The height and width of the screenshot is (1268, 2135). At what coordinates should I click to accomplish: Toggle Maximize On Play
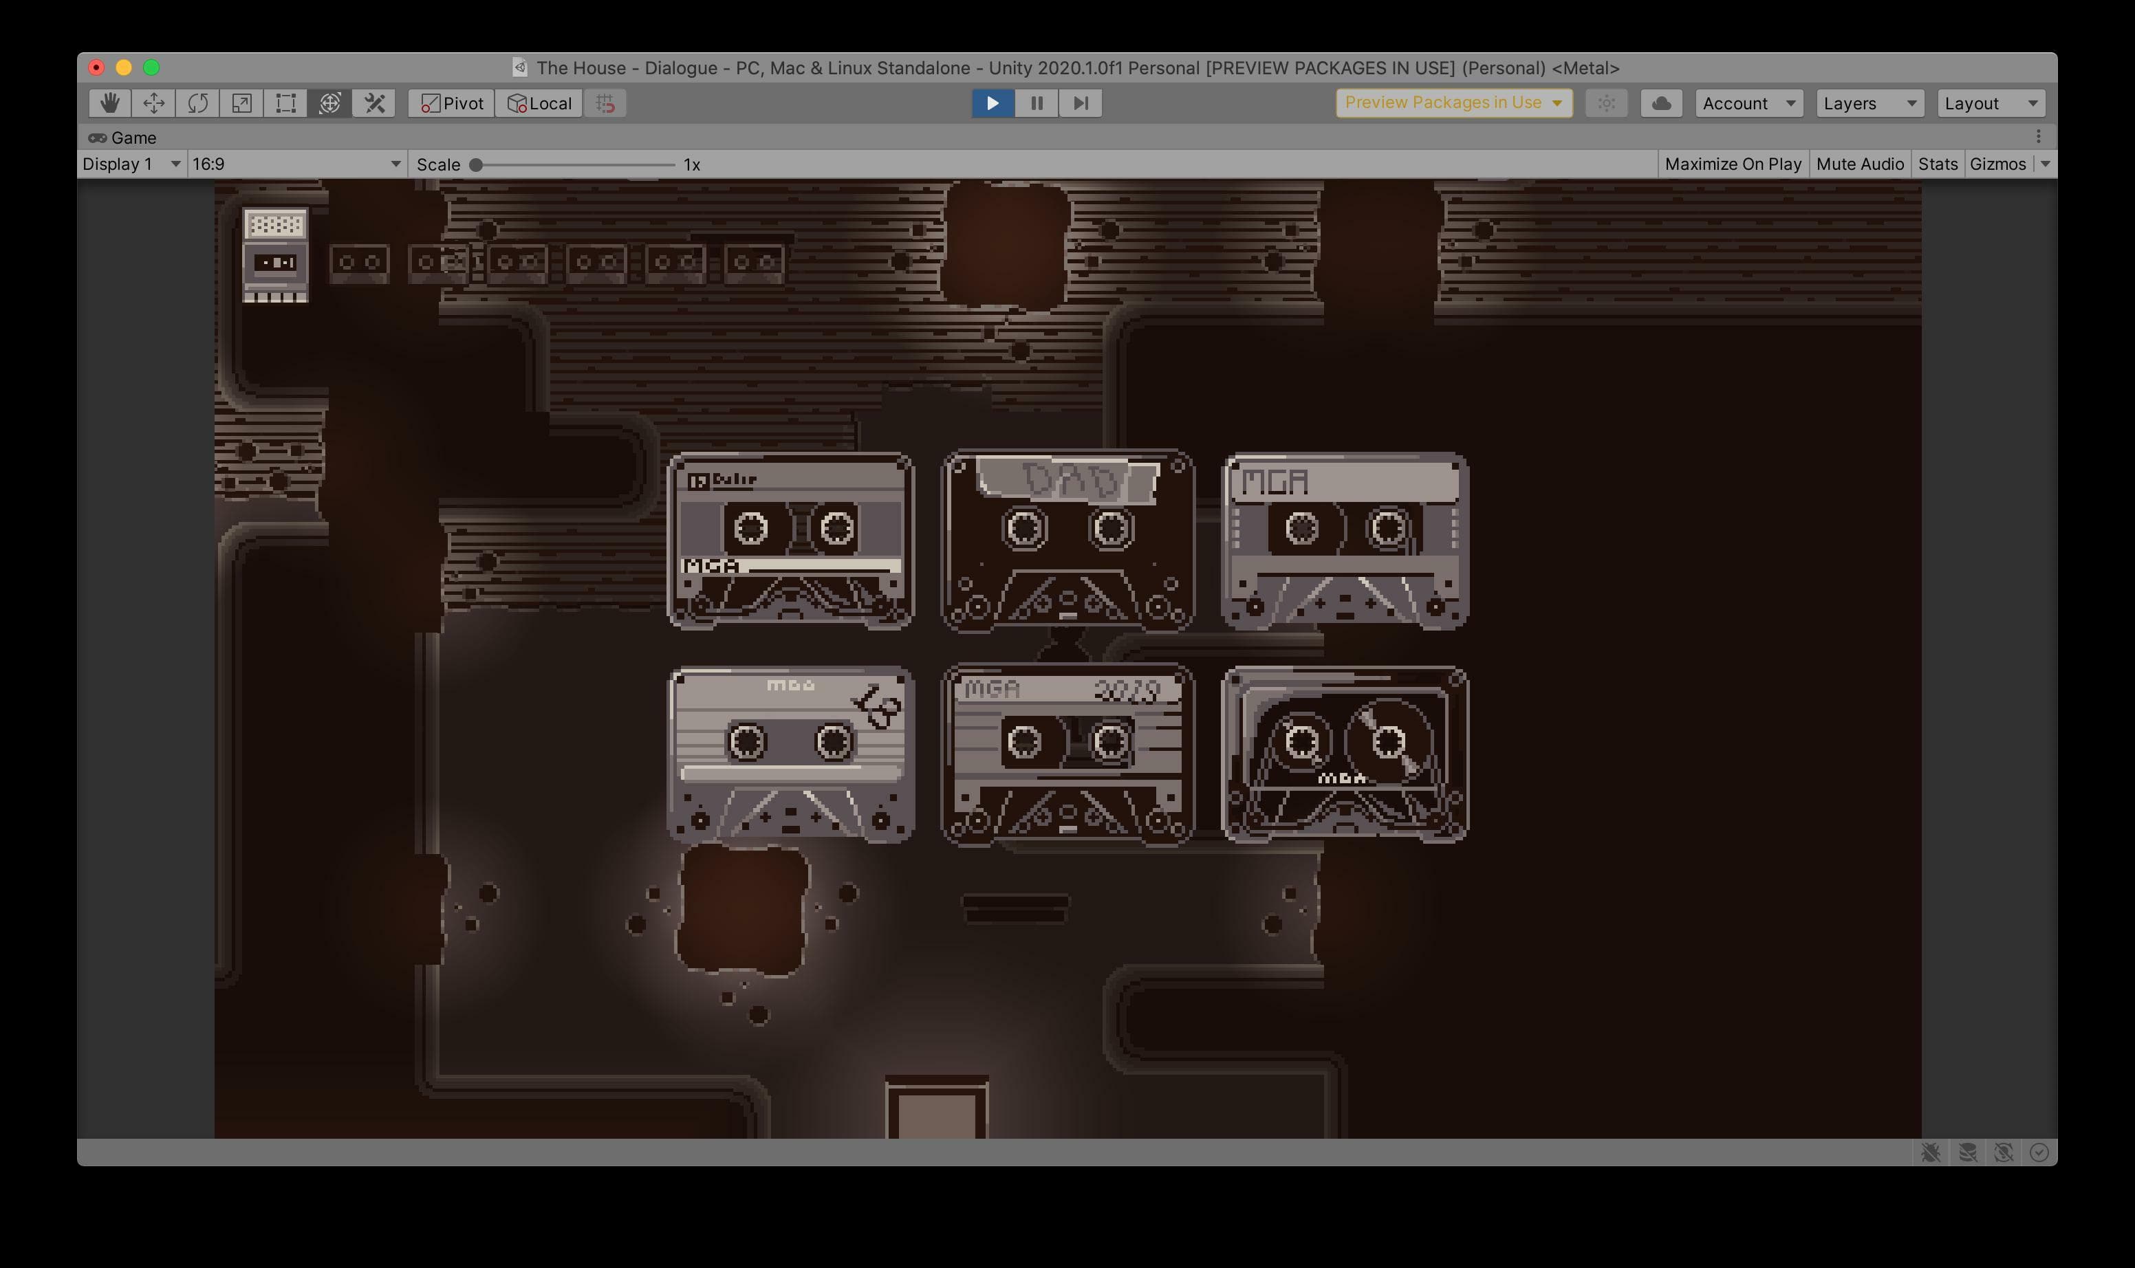(x=1733, y=164)
